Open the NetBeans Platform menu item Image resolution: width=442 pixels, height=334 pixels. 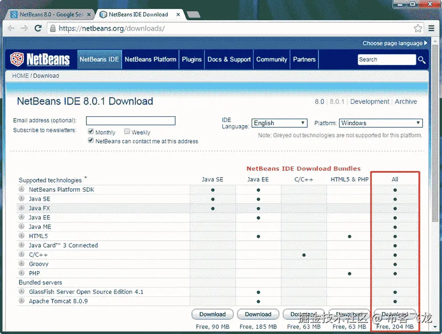pyautogui.click(x=150, y=59)
